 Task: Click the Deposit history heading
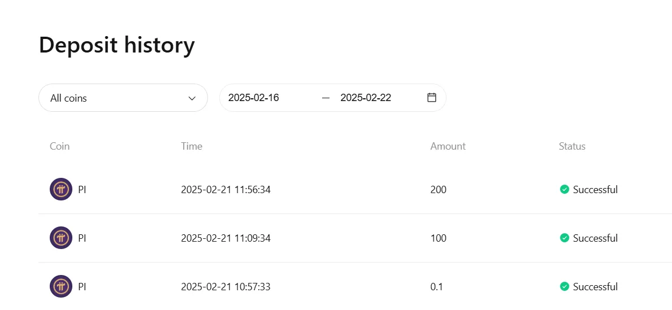point(116,45)
